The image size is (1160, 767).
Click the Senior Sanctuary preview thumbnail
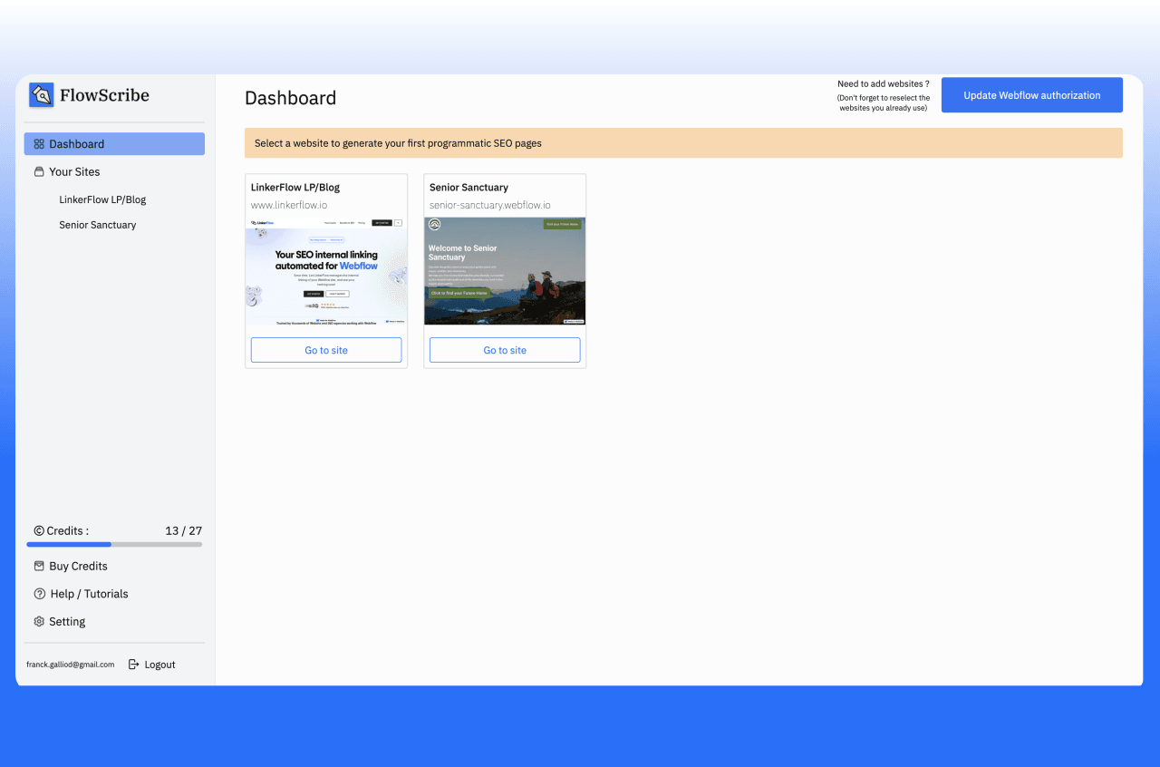(x=505, y=271)
